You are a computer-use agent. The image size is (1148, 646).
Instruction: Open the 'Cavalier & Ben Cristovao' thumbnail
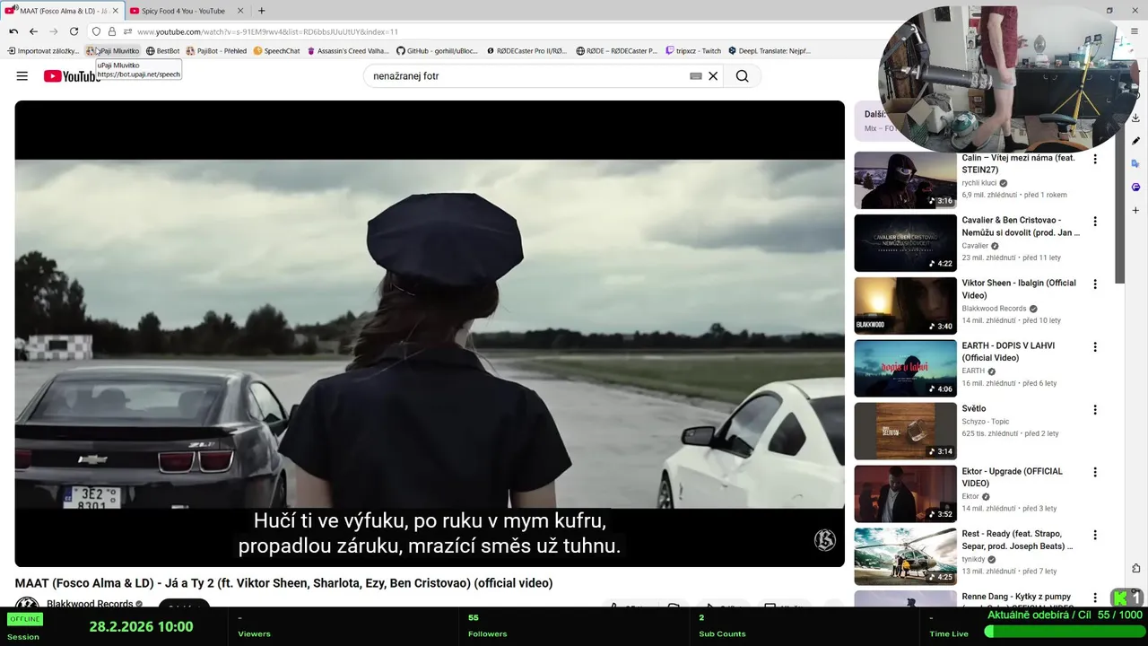(x=905, y=243)
